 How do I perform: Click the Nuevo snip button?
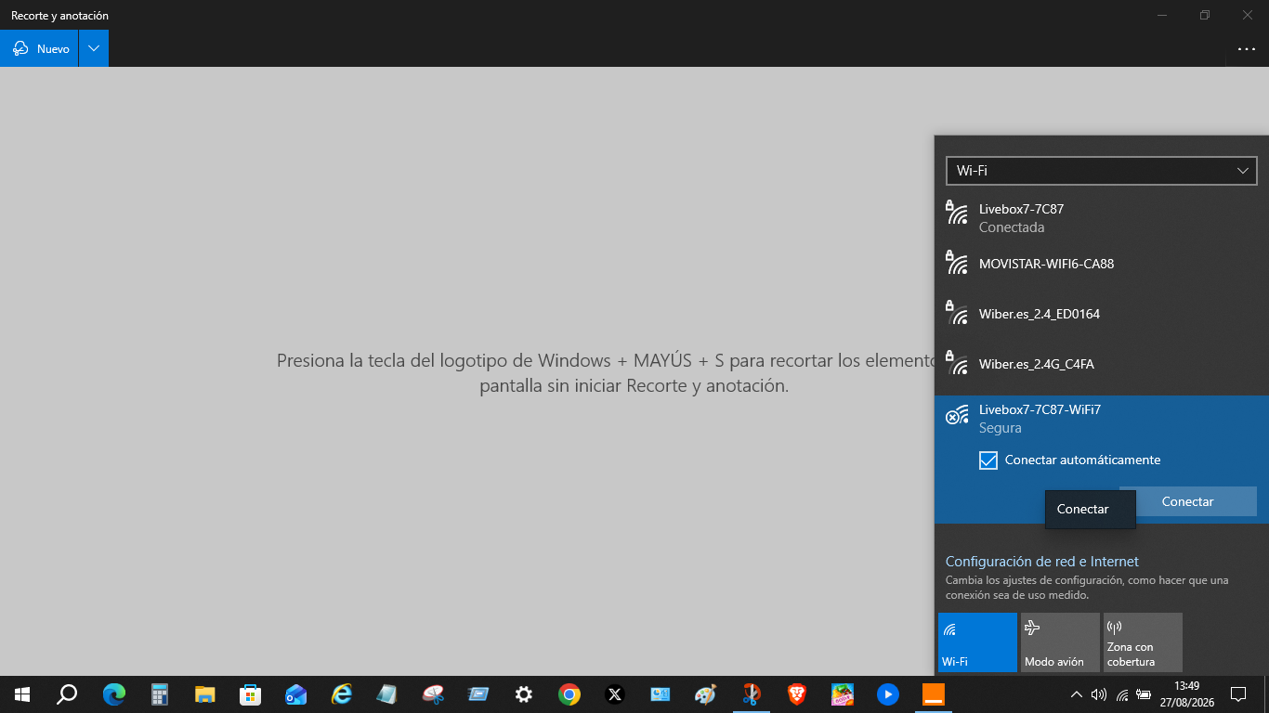click(x=40, y=48)
